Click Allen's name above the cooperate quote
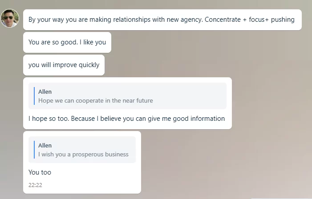Image resolution: width=312 pixels, height=199 pixels. pyautogui.click(x=45, y=92)
